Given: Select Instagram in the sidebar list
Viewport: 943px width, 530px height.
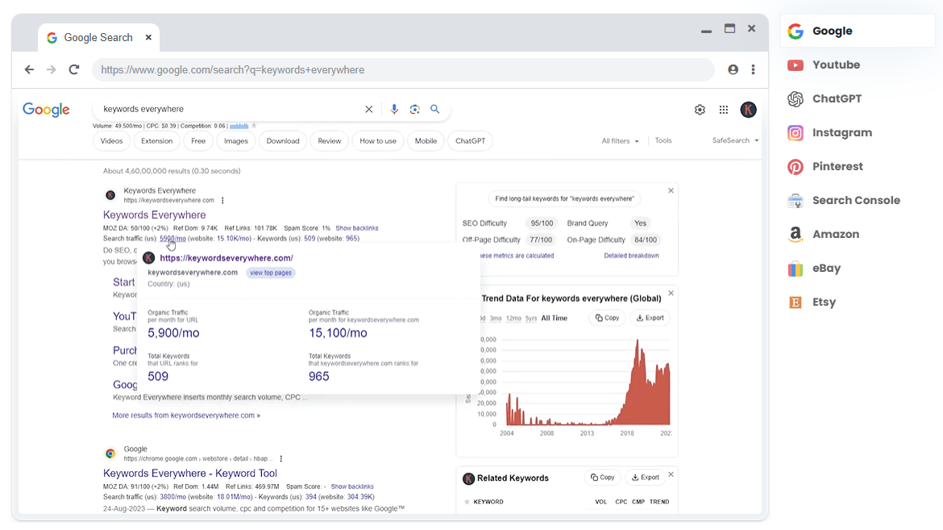Looking at the screenshot, I should 858,132.
